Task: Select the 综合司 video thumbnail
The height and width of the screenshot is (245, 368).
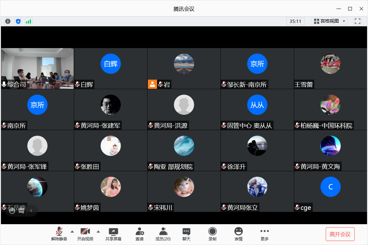Action: click(x=37, y=68)
